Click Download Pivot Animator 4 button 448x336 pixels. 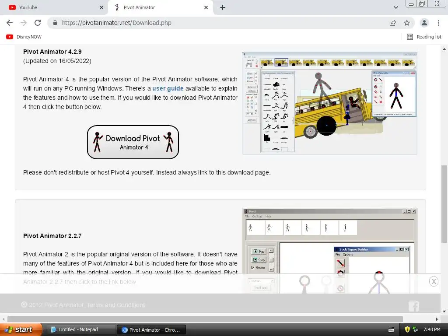133,142
